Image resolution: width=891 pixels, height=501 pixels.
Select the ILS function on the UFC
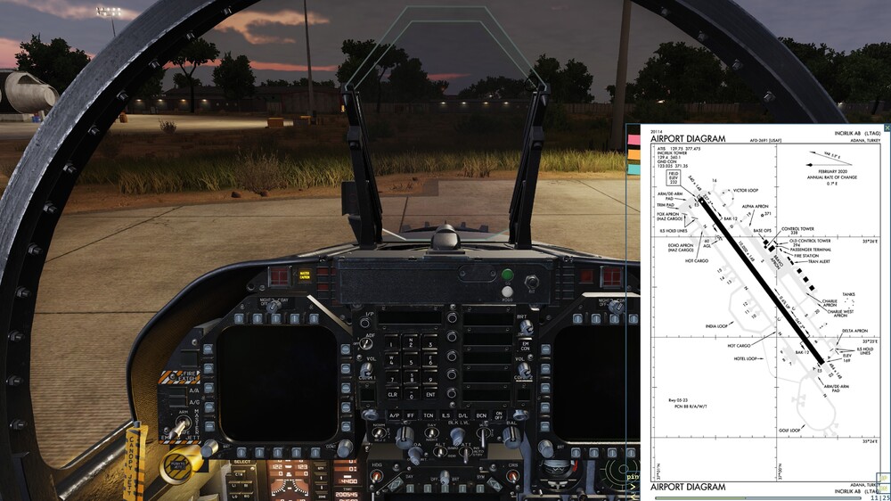coord(446,415)
